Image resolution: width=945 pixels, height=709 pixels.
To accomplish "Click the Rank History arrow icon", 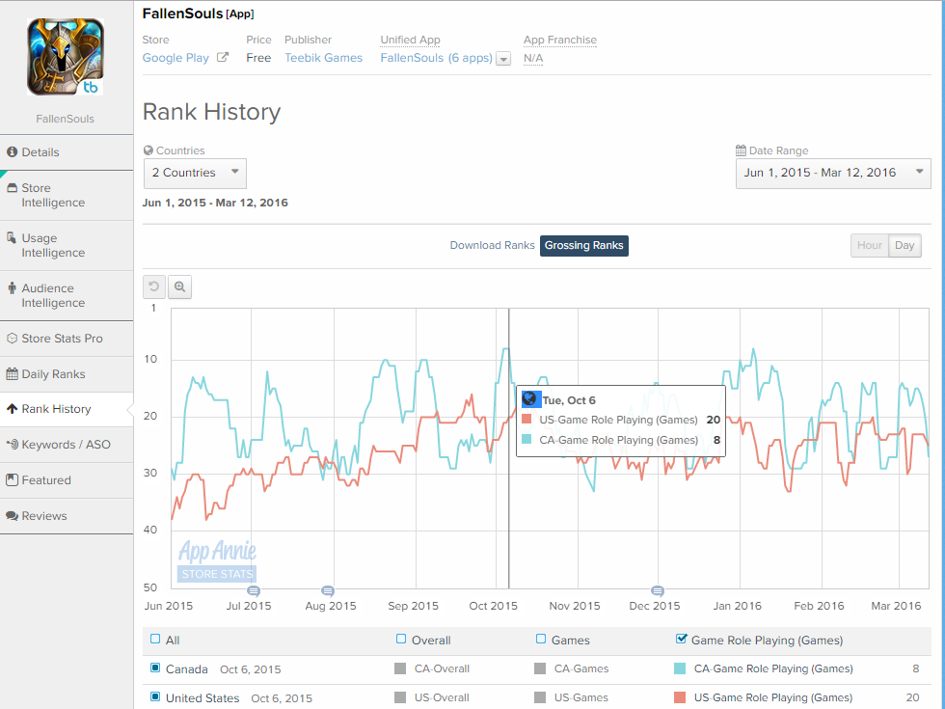I will click(12, 409).
